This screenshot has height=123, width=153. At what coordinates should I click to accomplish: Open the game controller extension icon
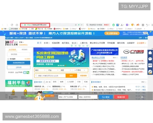pos(138,25)
